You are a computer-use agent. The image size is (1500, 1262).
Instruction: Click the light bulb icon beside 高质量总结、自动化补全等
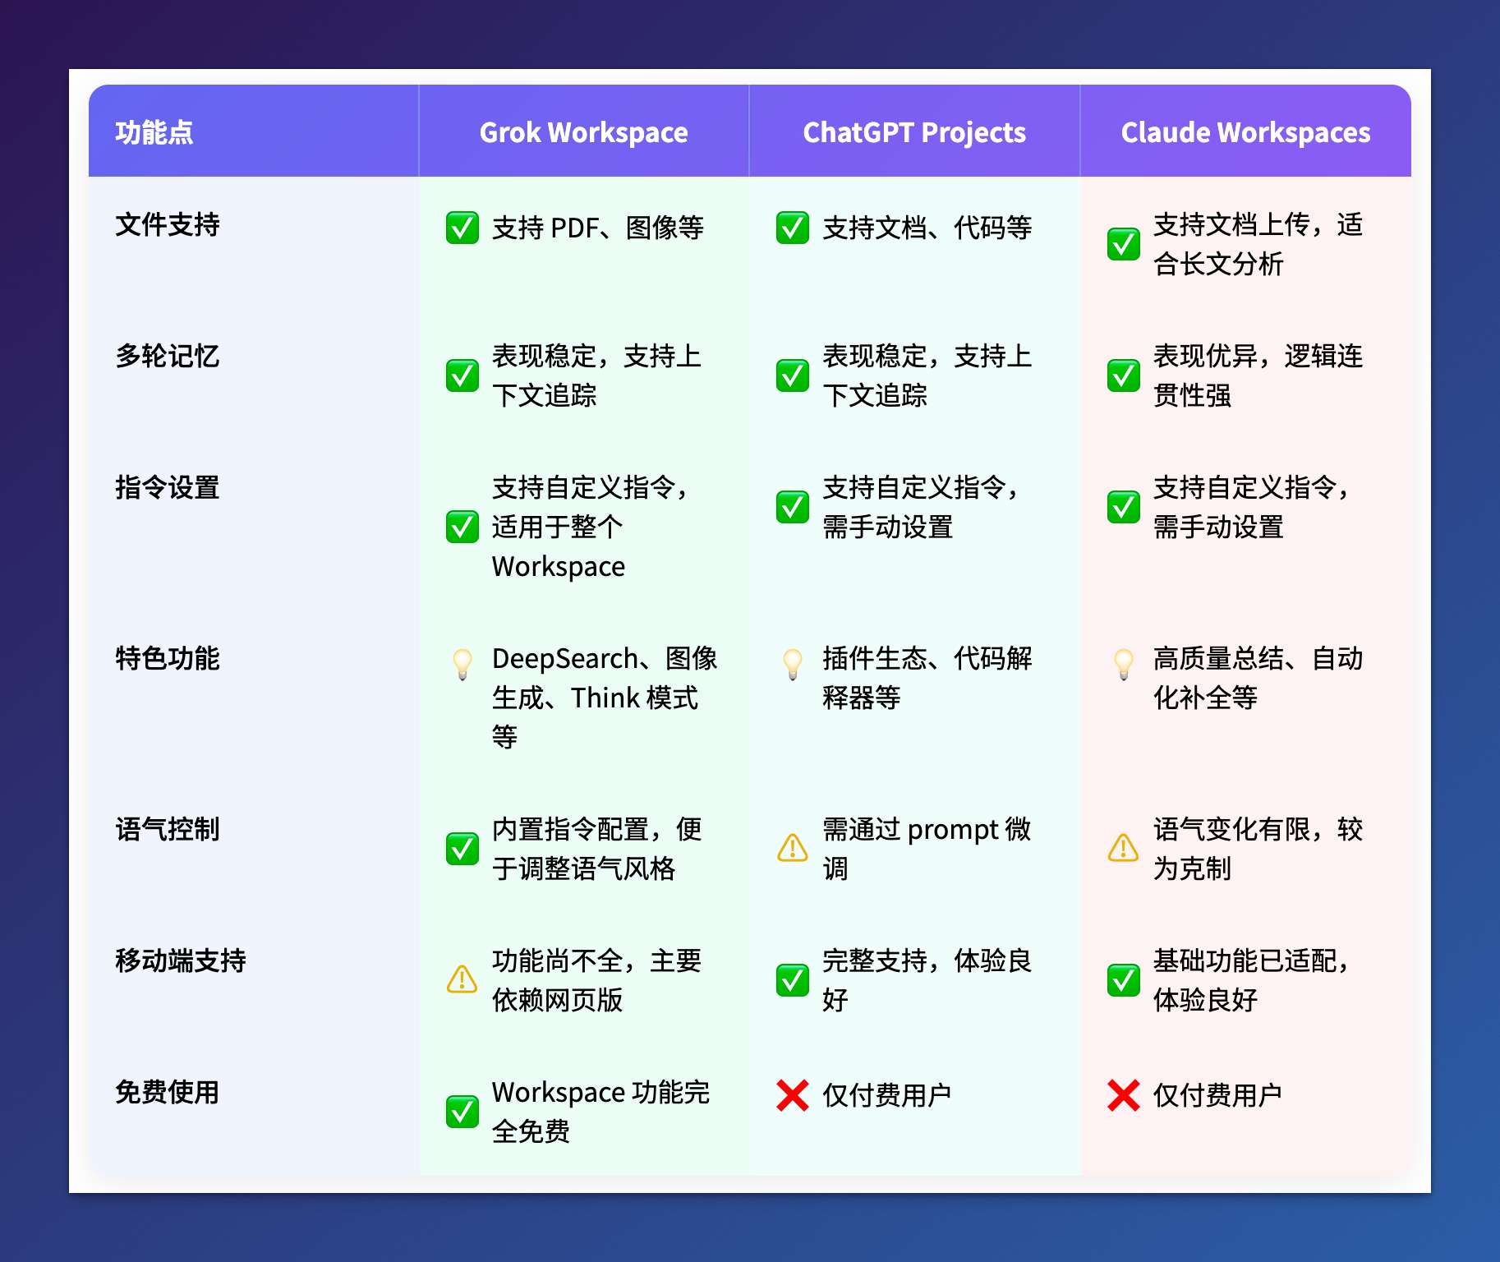pos(1124,665)
